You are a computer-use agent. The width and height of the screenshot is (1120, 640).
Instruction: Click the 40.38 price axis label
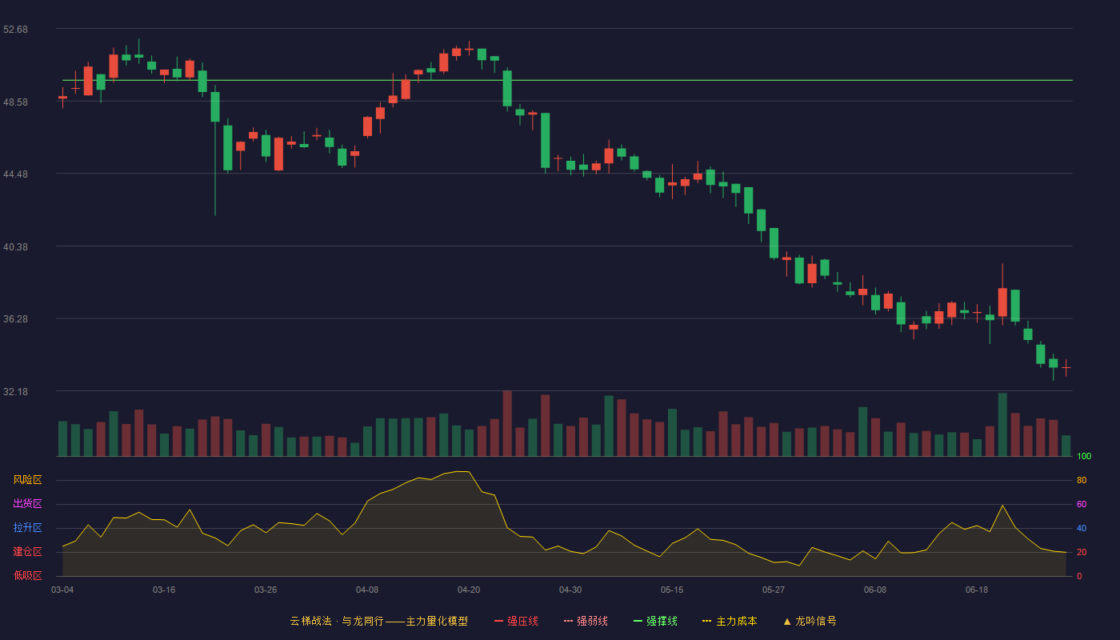coord(16,247)
